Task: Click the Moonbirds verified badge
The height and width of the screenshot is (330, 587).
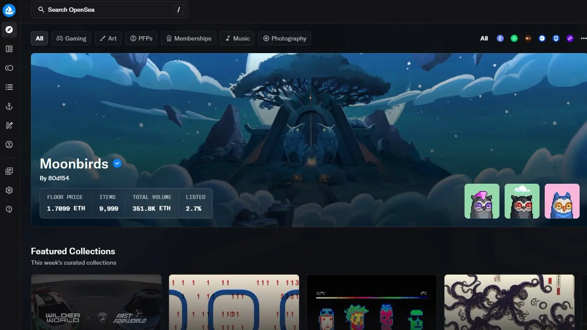Action: [117, 163]
